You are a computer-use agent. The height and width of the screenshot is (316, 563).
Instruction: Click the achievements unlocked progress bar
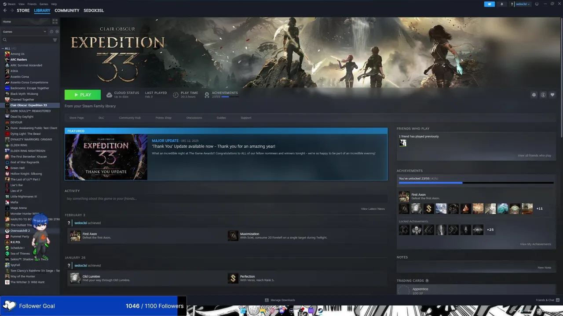476,183
